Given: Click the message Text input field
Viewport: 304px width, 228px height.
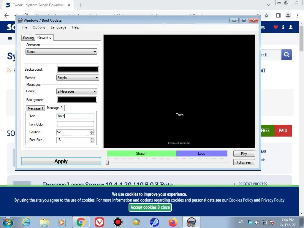Looking at the screenshot, I should [75, 116].
